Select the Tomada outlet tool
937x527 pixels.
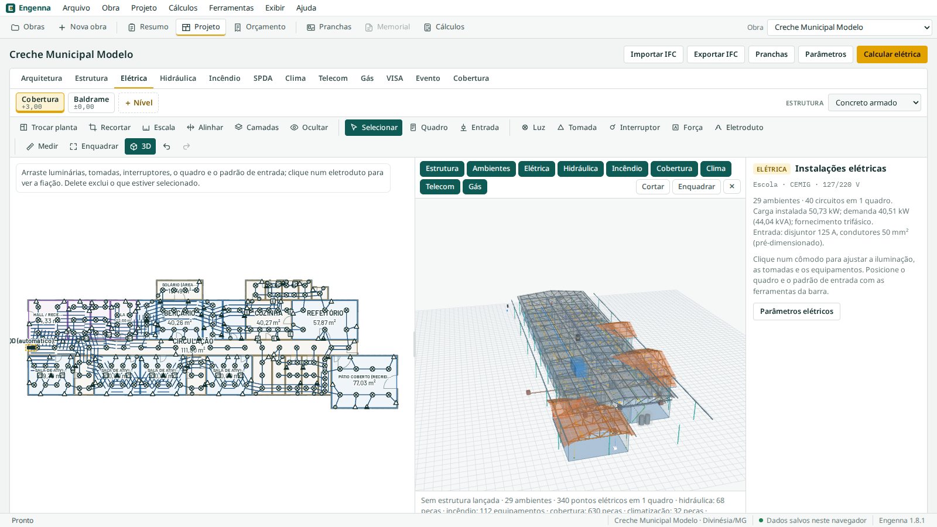pyautogui.click(x=577, y=128)
